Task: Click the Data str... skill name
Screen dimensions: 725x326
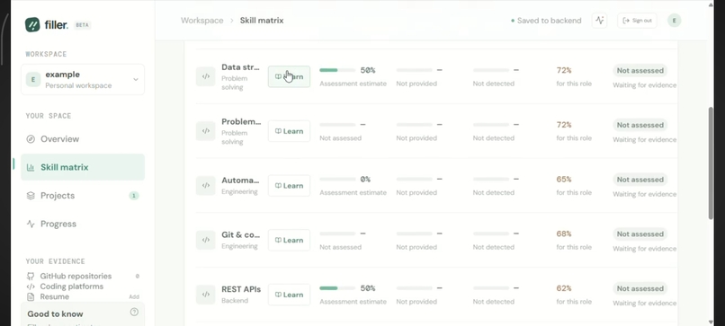Action: pyautogui.click(x=240, y=67)
